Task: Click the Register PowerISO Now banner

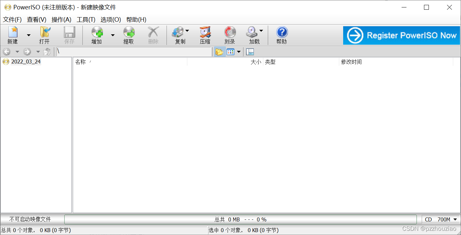Action: pyautogui.click(x=402, y=35)
